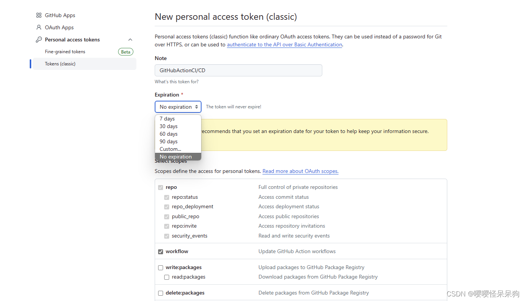The image size is (525, 301).
Task: Switch to the Fine-grained tokens page
Action: [x=65, y=52]
